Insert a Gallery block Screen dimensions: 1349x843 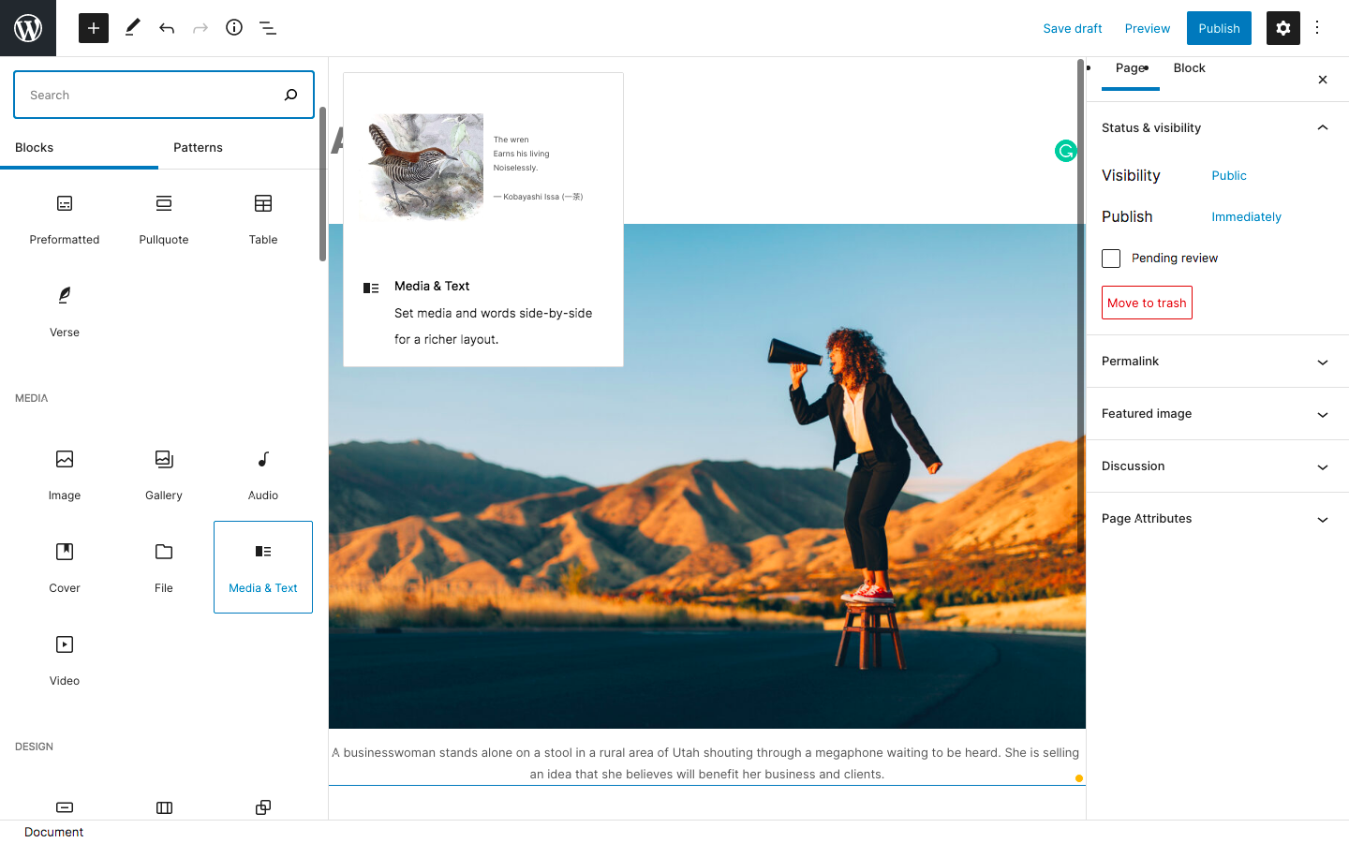164,475
